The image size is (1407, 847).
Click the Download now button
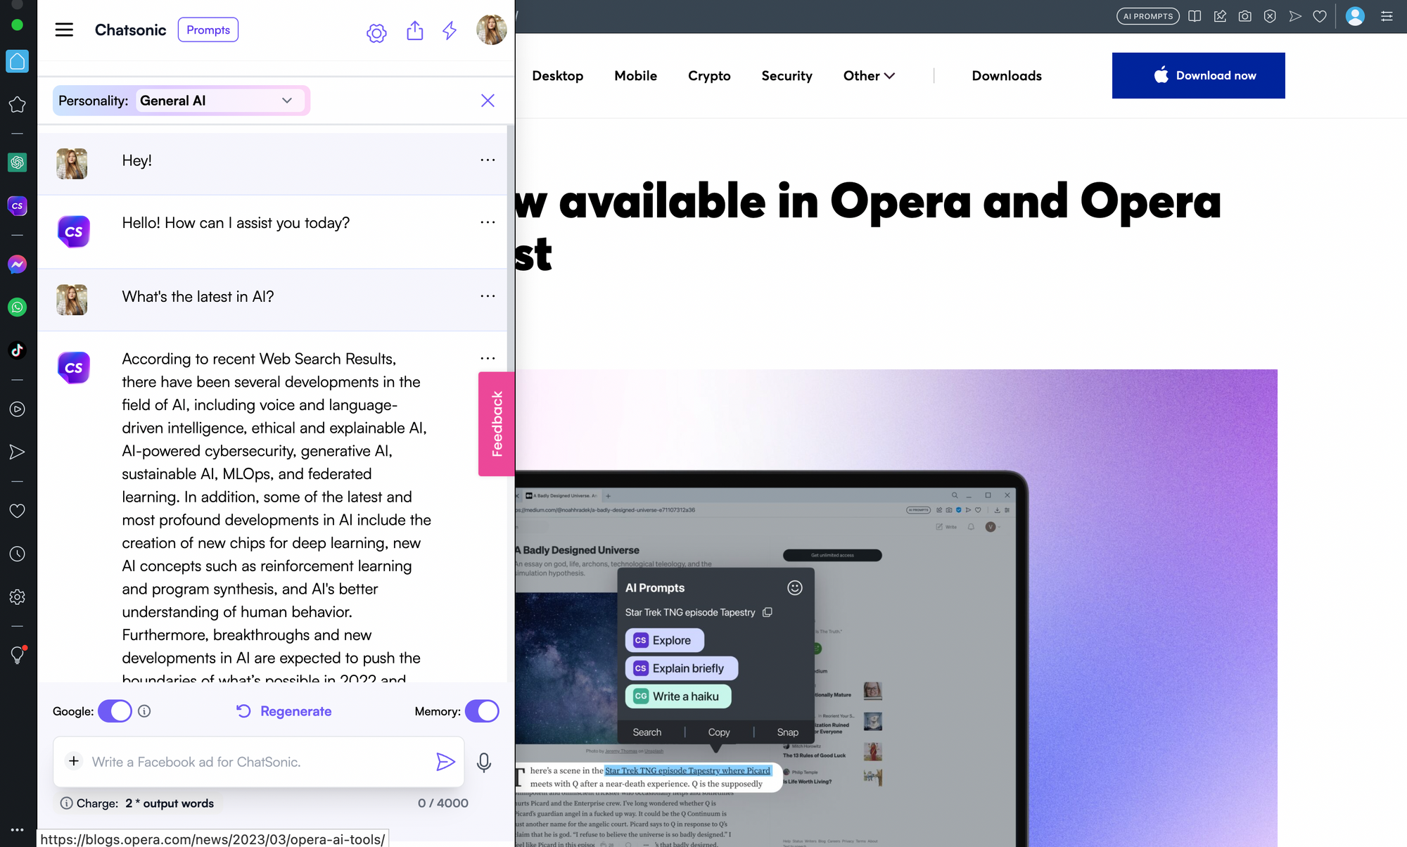[1198, 75]
